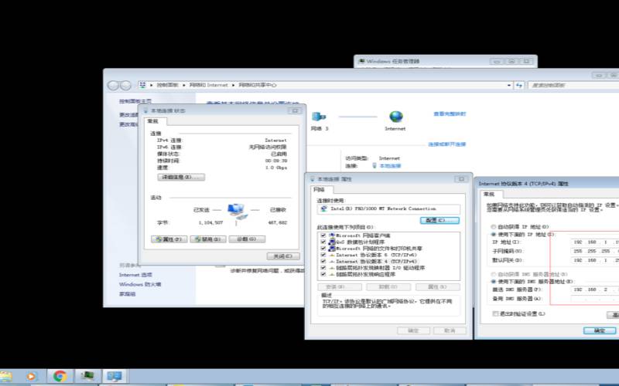
Task: Open Internet 选项 sidebar link
Action: 135,275
